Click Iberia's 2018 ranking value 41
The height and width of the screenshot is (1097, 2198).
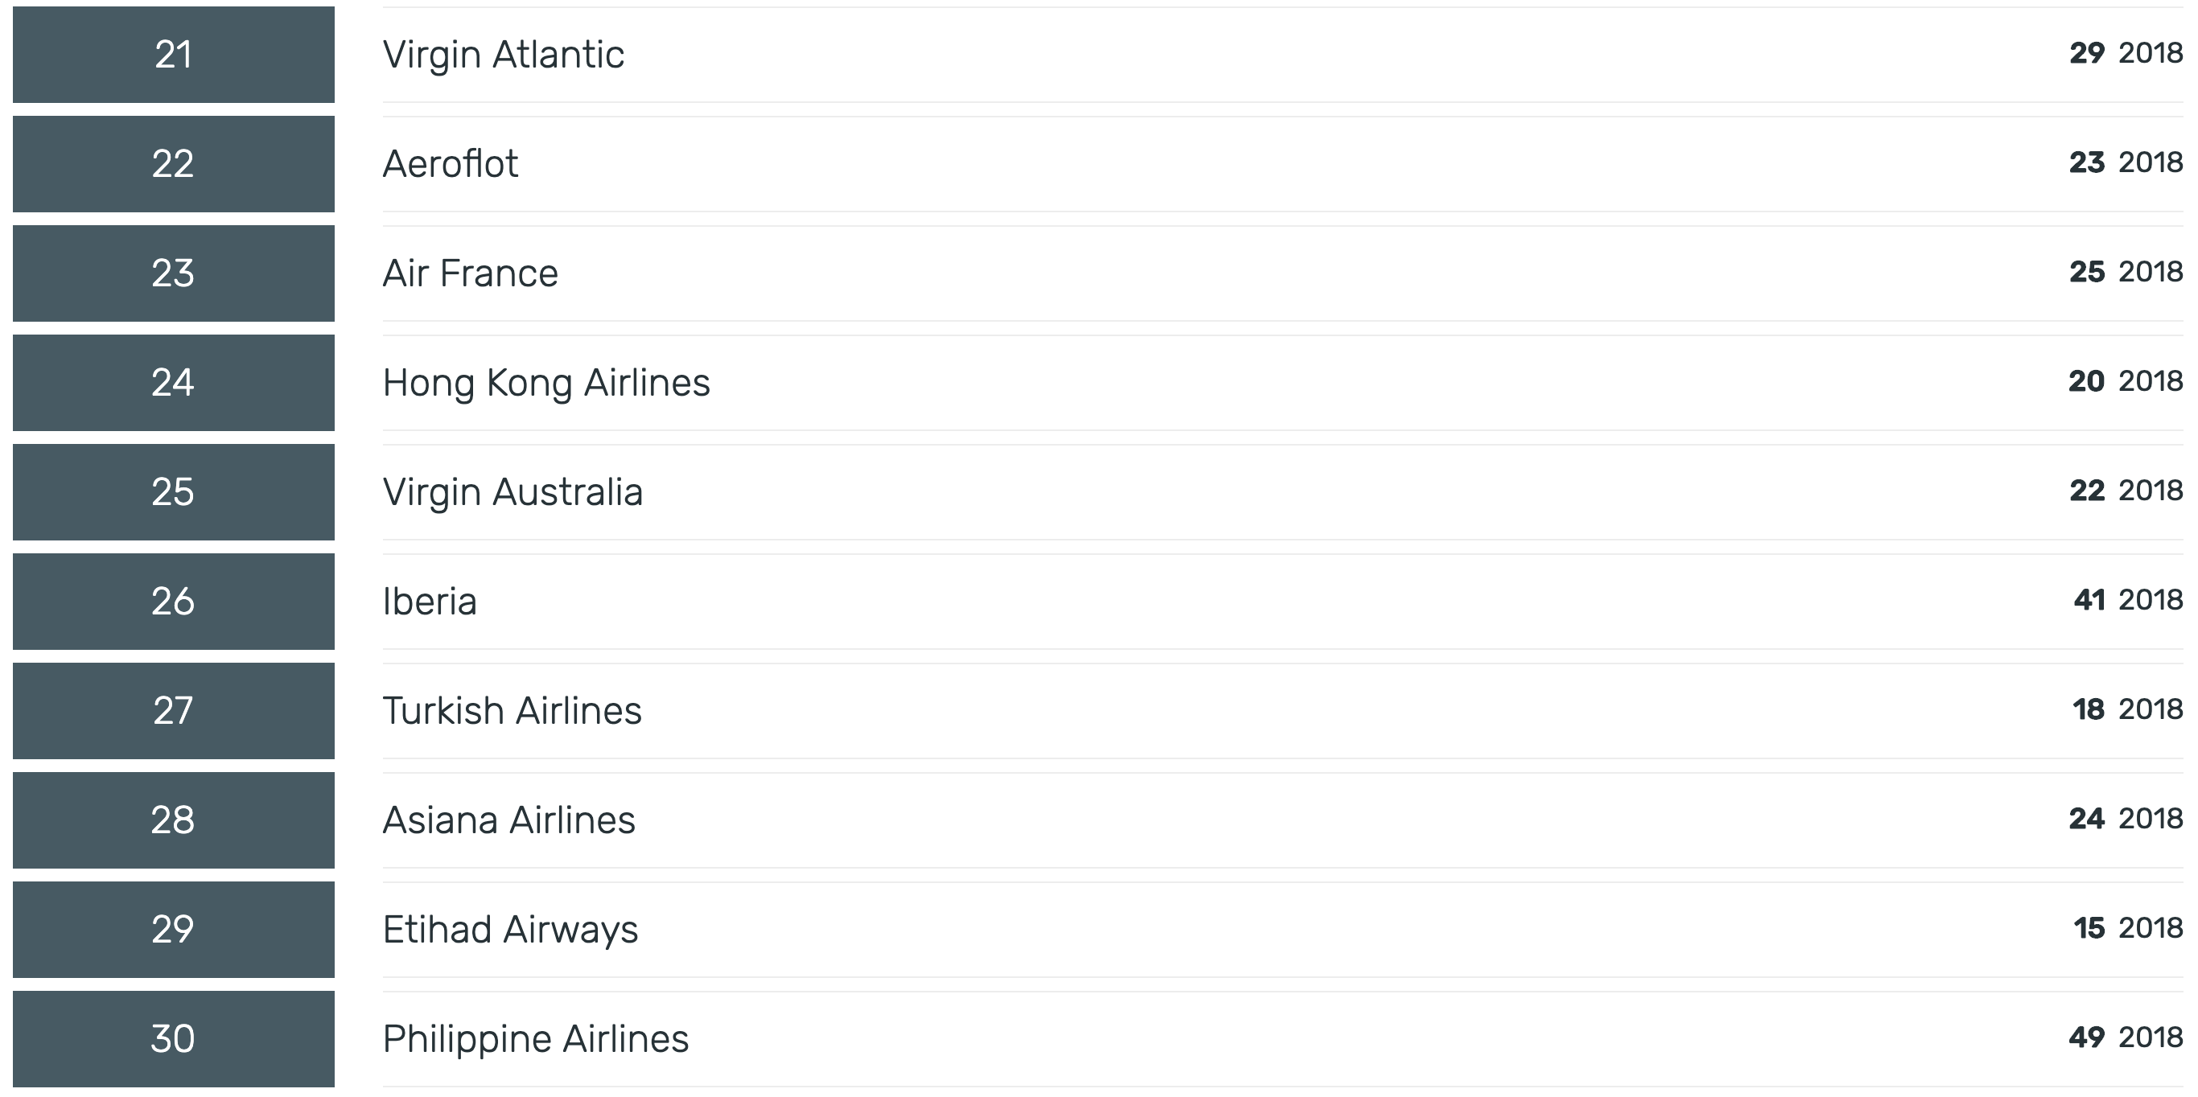tap(2089, 600)
